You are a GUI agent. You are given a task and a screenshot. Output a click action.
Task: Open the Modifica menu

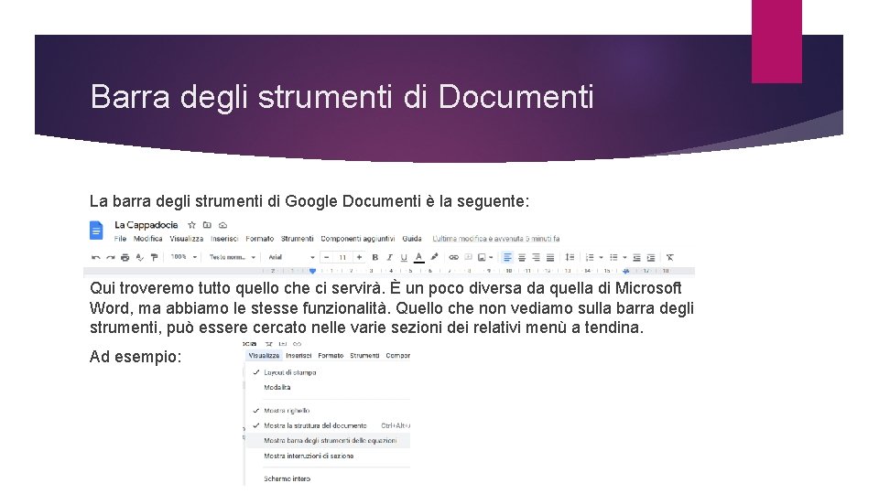148,239
